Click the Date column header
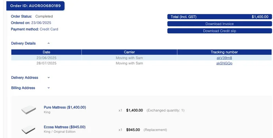The height and width of the screenshot is (138, 273). [x=46, y=52]
